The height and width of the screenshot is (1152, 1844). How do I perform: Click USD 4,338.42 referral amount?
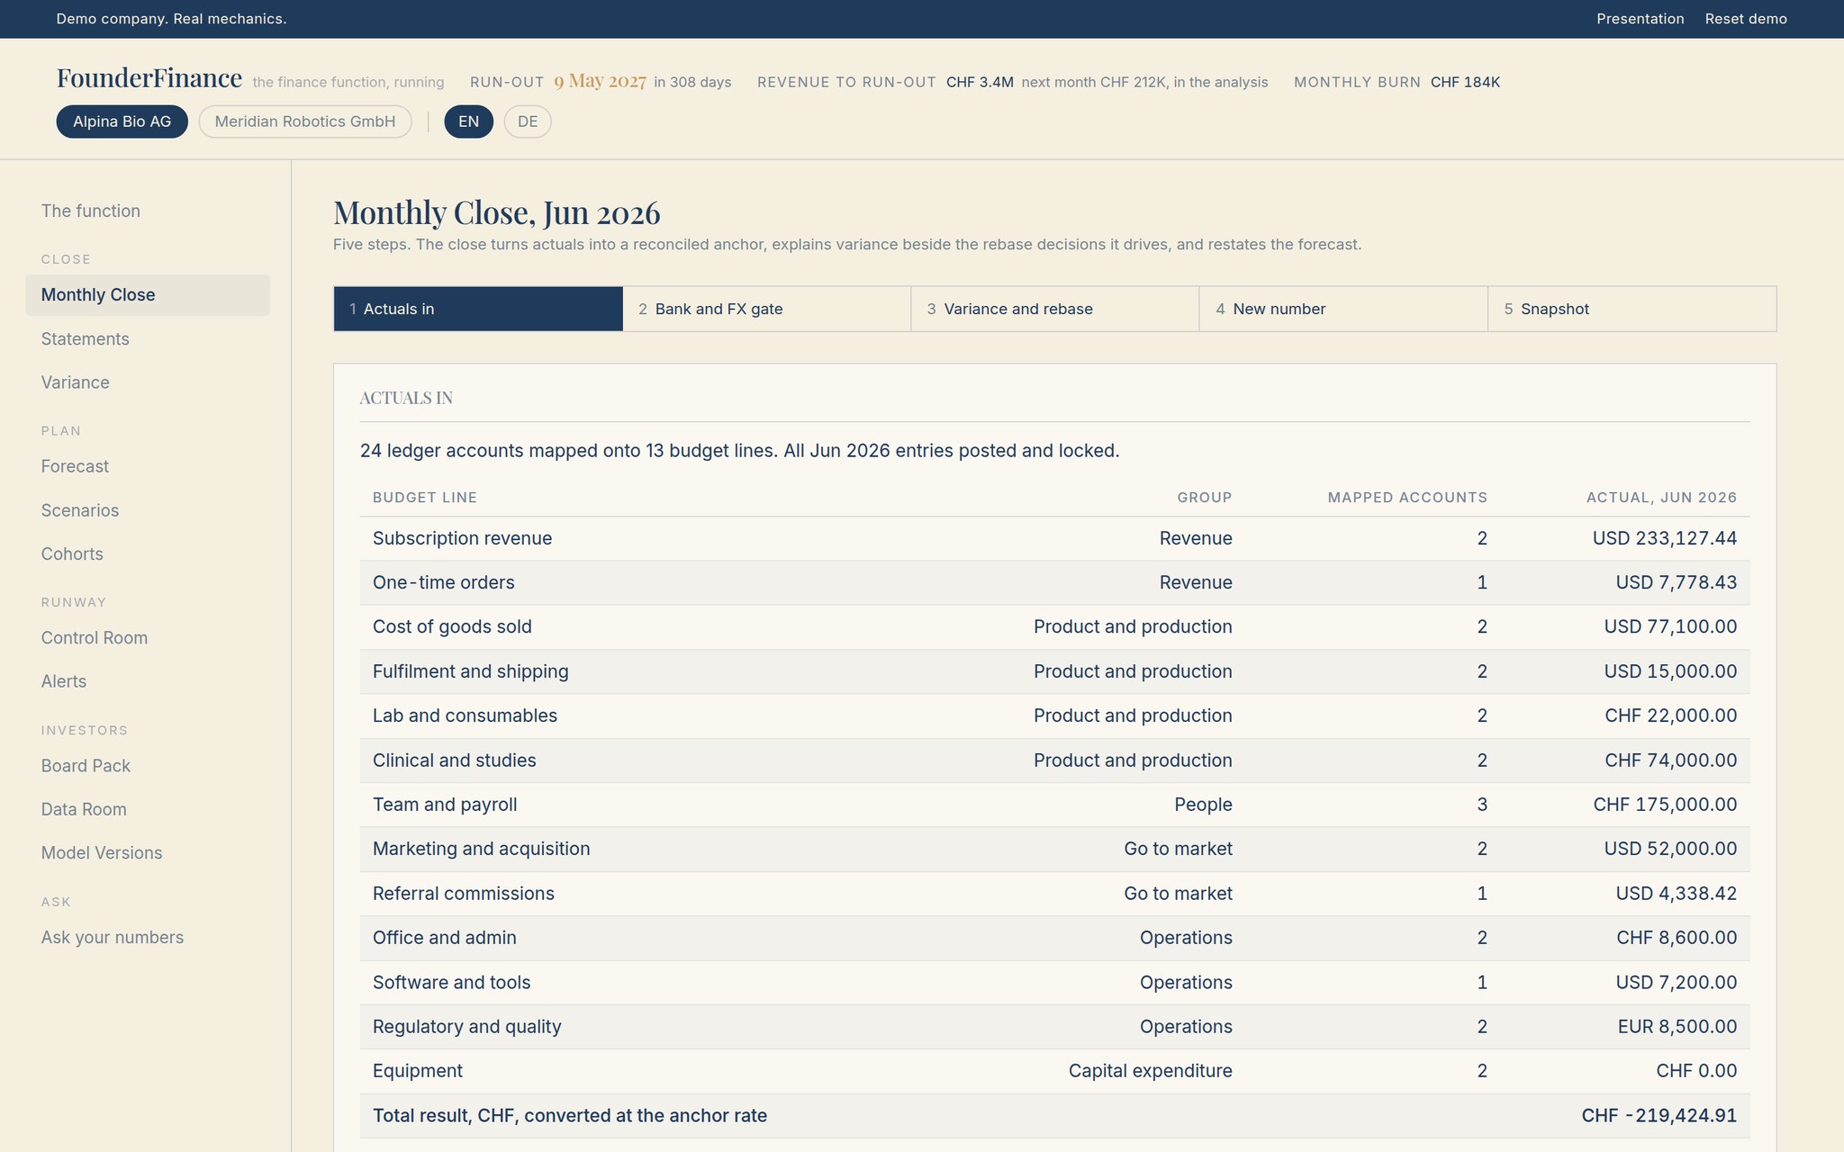coord(1676,894)
